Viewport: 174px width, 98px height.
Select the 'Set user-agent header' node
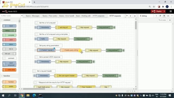(x=66, y=76)
